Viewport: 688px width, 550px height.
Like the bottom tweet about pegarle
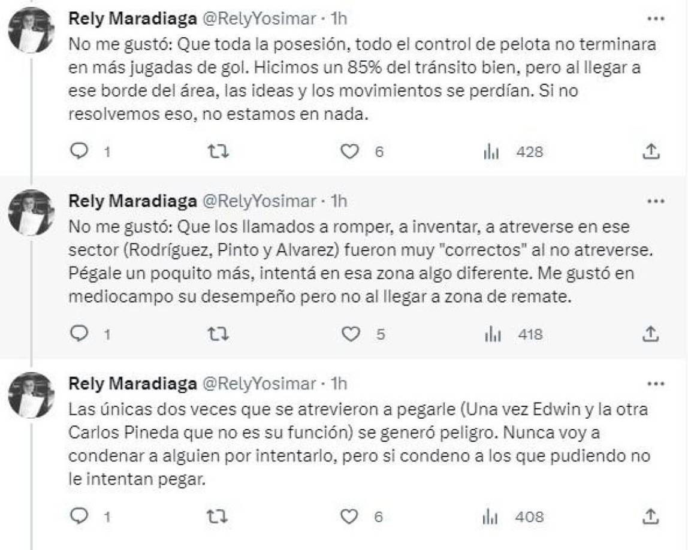click(x=349, y=514)
